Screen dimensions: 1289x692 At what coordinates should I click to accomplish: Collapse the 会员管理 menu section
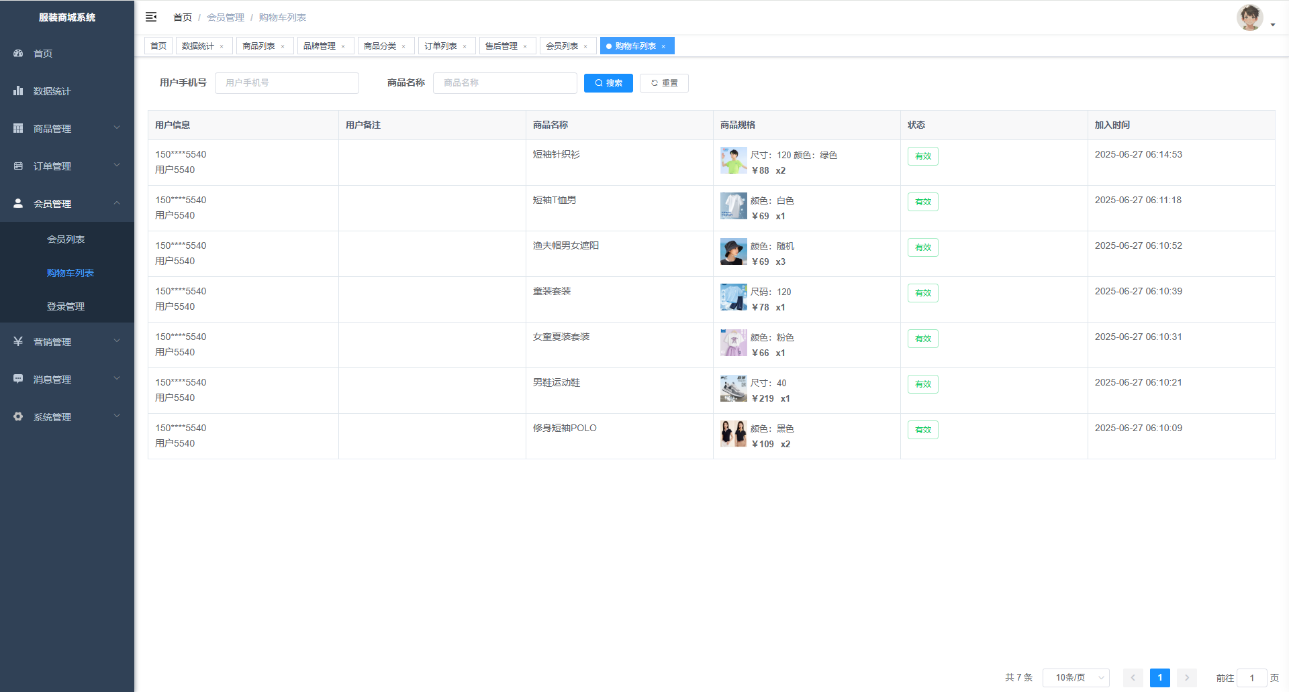click(x=67, y=203)
